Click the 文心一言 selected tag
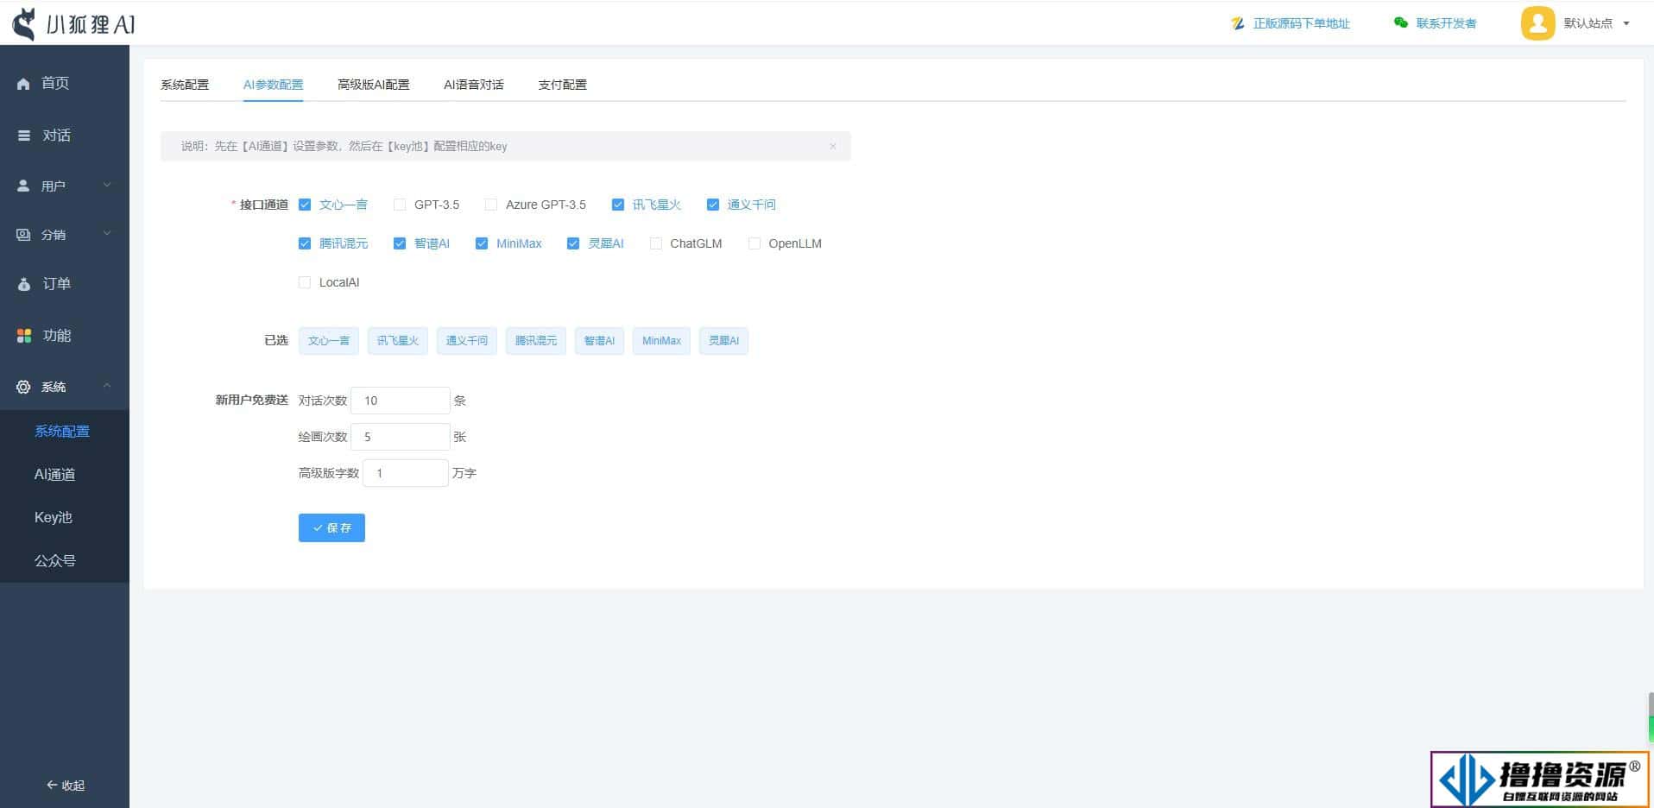Viewport: 1654px width, 808px height. click(x=329, y=341)
